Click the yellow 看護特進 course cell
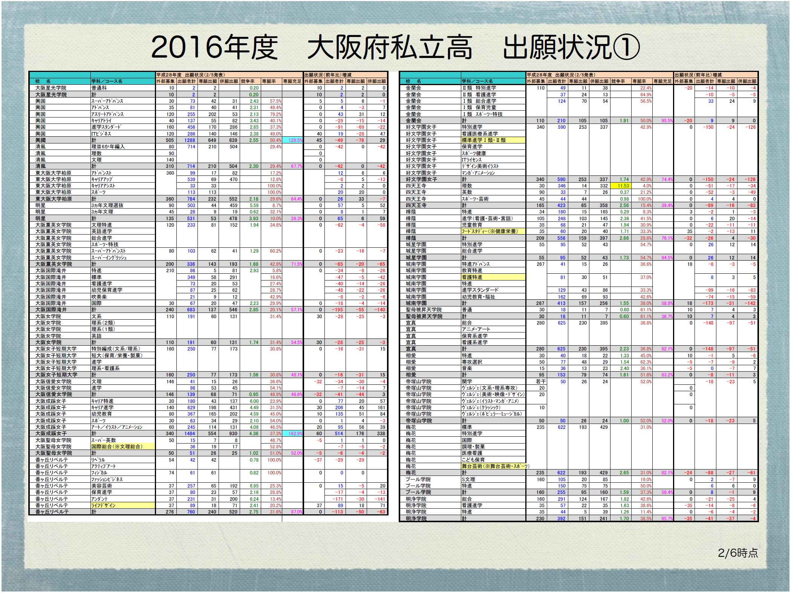 pos(493,277)
